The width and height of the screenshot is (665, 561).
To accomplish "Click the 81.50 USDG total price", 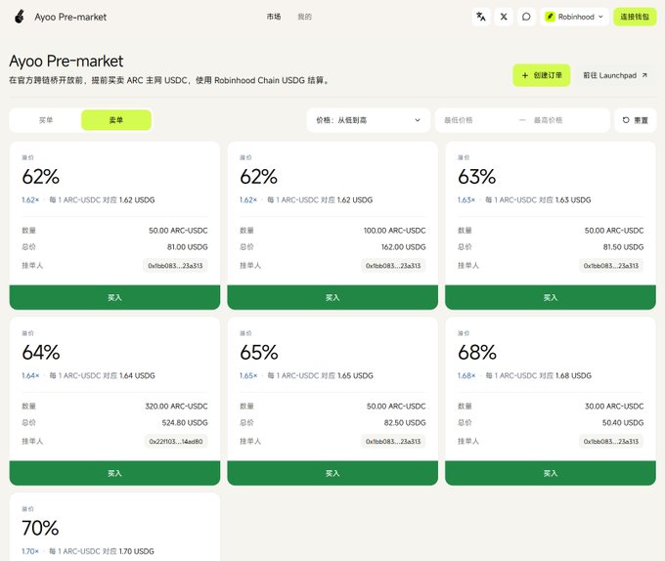I will [x=623, y=246].
